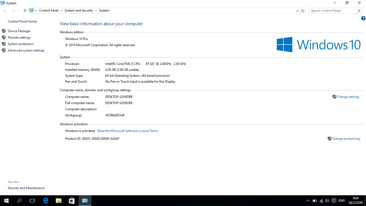Click the shield icon beside Change settings
This screenshot has height=206, width=366.
click(334, 97)
